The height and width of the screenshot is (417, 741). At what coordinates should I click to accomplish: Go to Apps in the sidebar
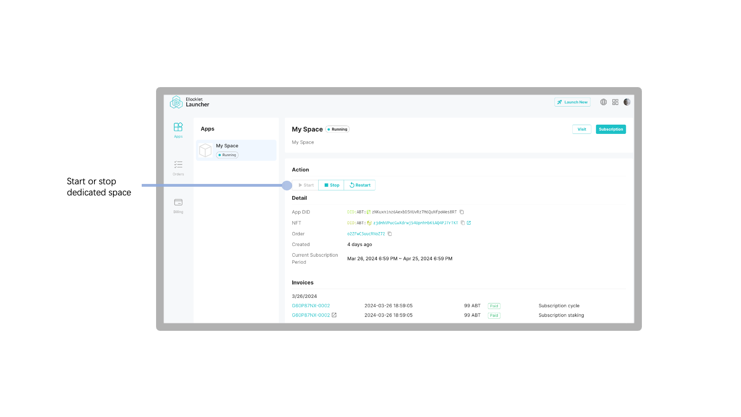coord(178,130)
